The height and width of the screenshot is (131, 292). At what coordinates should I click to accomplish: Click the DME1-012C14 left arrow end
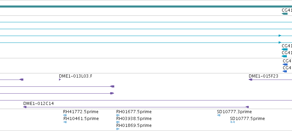[25, 107]
